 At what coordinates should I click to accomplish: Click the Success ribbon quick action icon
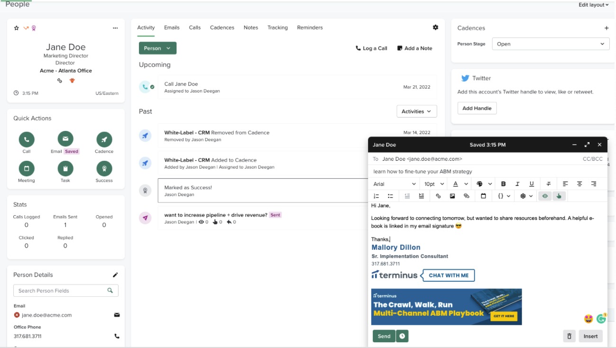click(104, 168)
